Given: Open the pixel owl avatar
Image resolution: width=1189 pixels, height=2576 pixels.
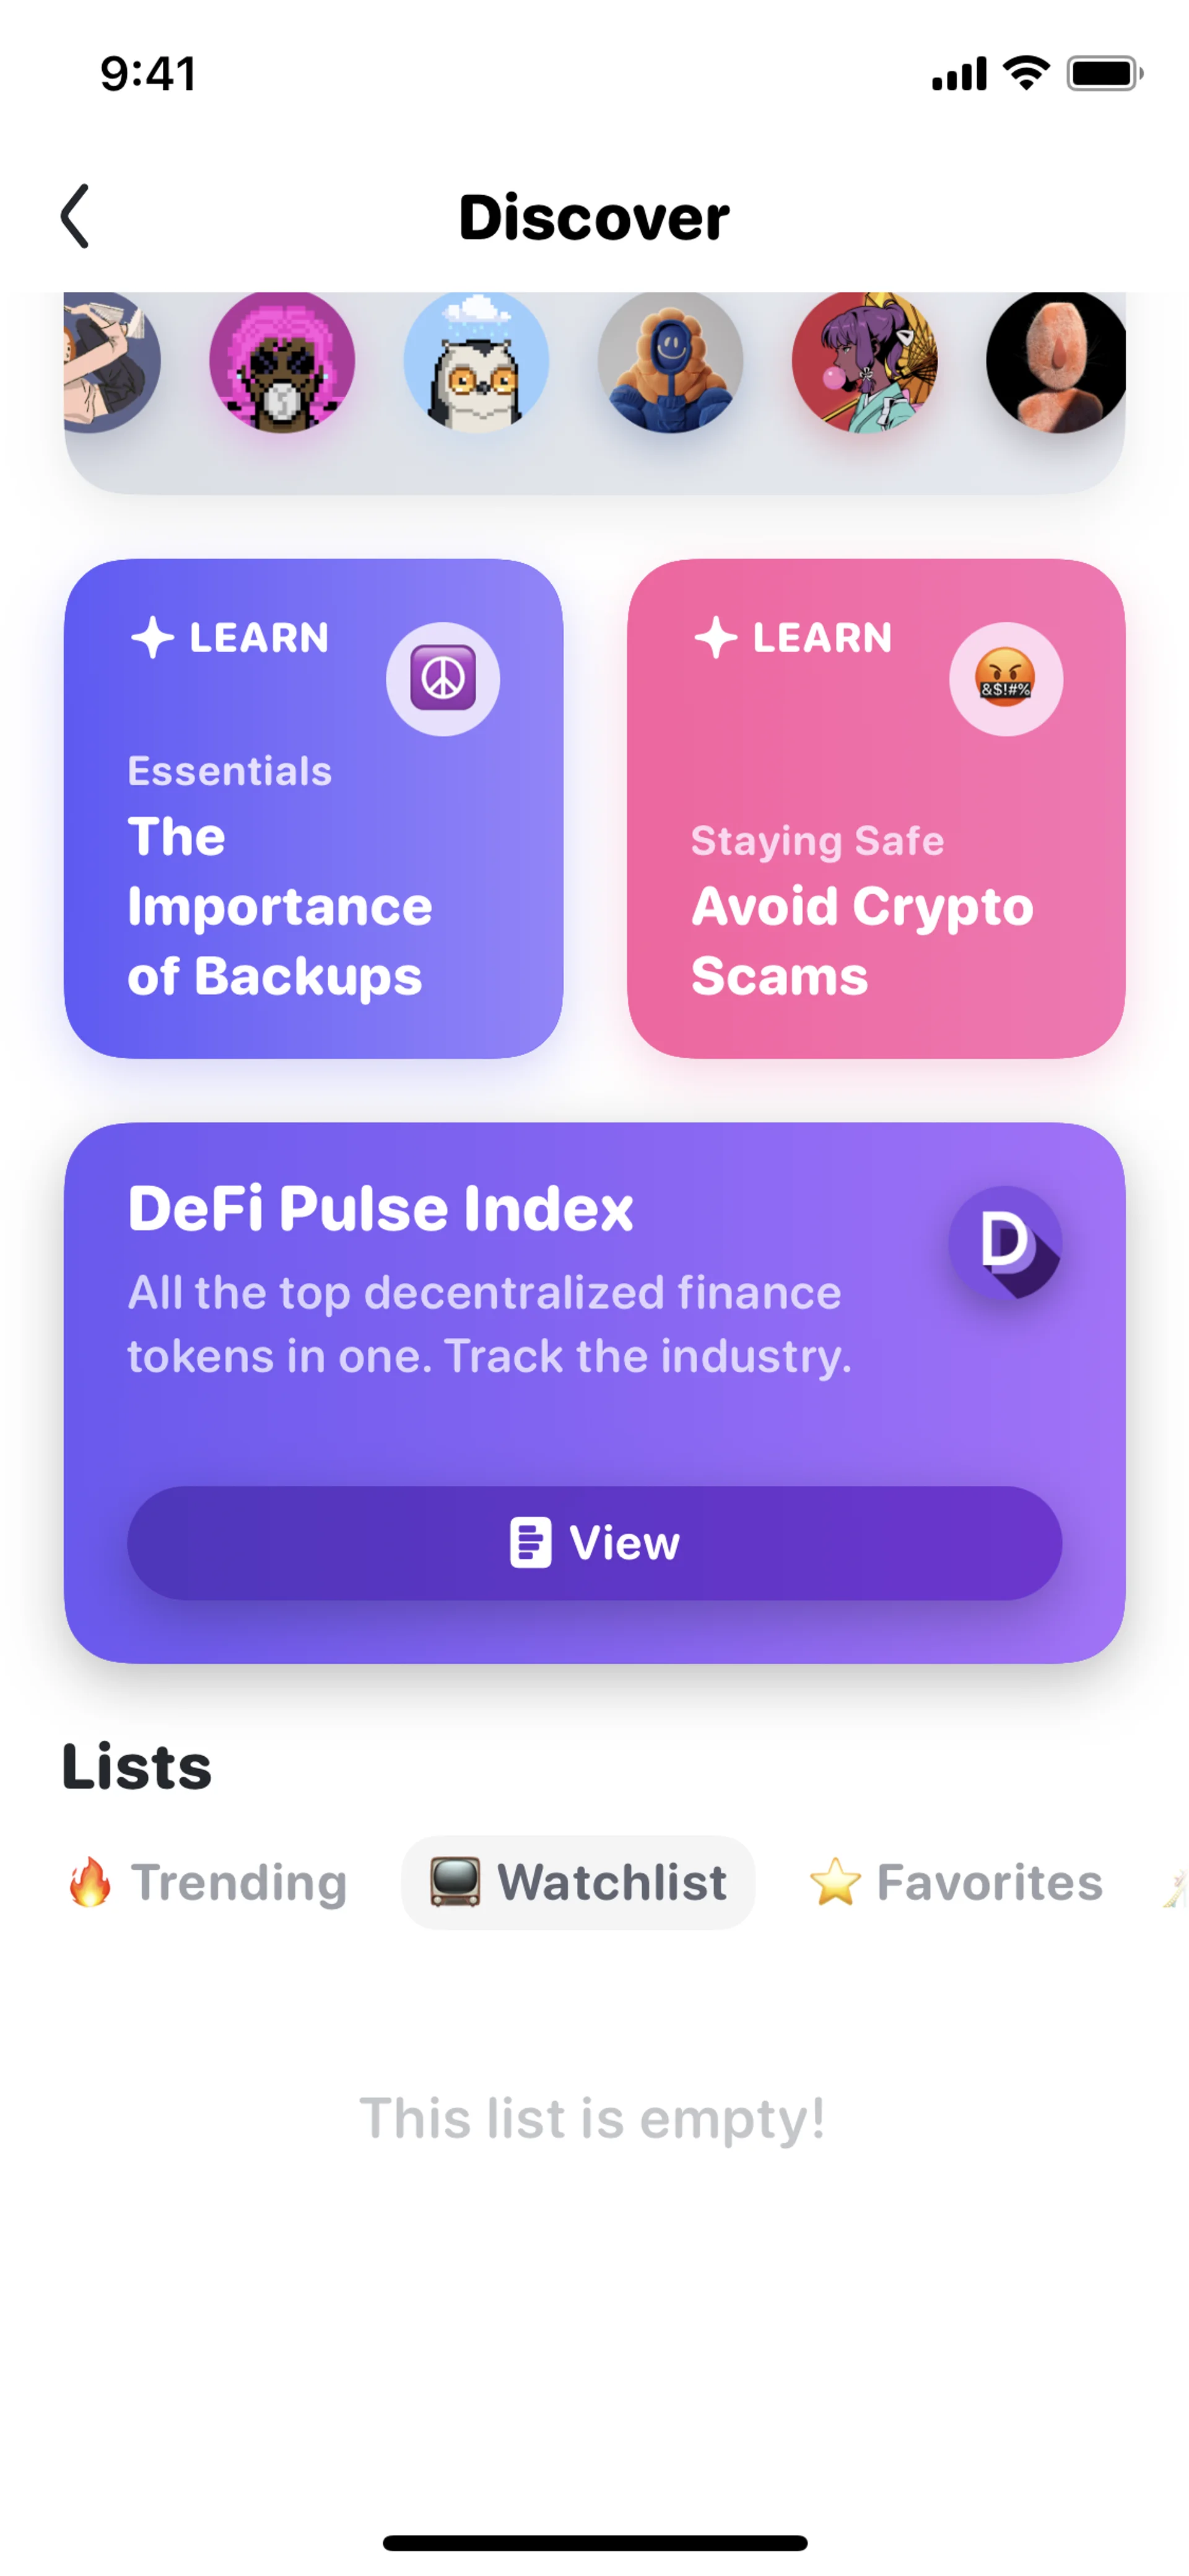Looking at the screenshot, I should 476,361.
